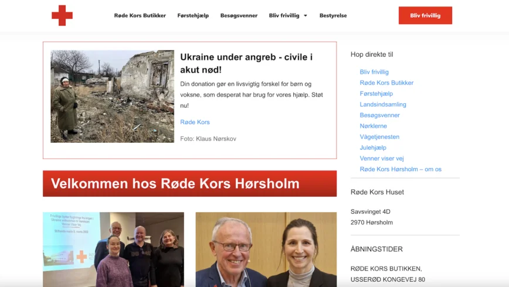Select Bliv frivillig in sidebar list
Screen dimensions: 509x287
374,72
